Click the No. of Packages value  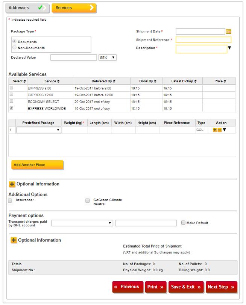tap(153, 264)
